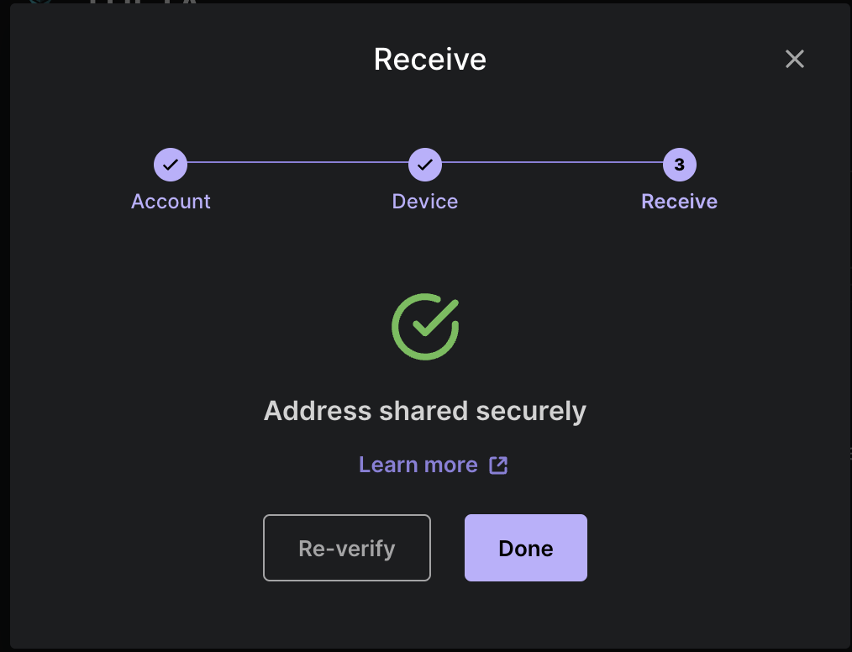The width and height of the screenshot is (852, 652).
Task: Click the Learn more text link
Action: [x=418, y=464]
